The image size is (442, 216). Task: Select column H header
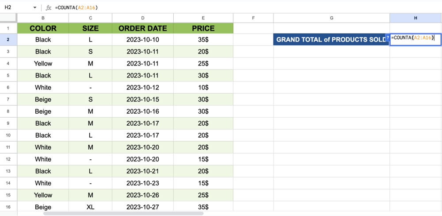tap(415, 18)
